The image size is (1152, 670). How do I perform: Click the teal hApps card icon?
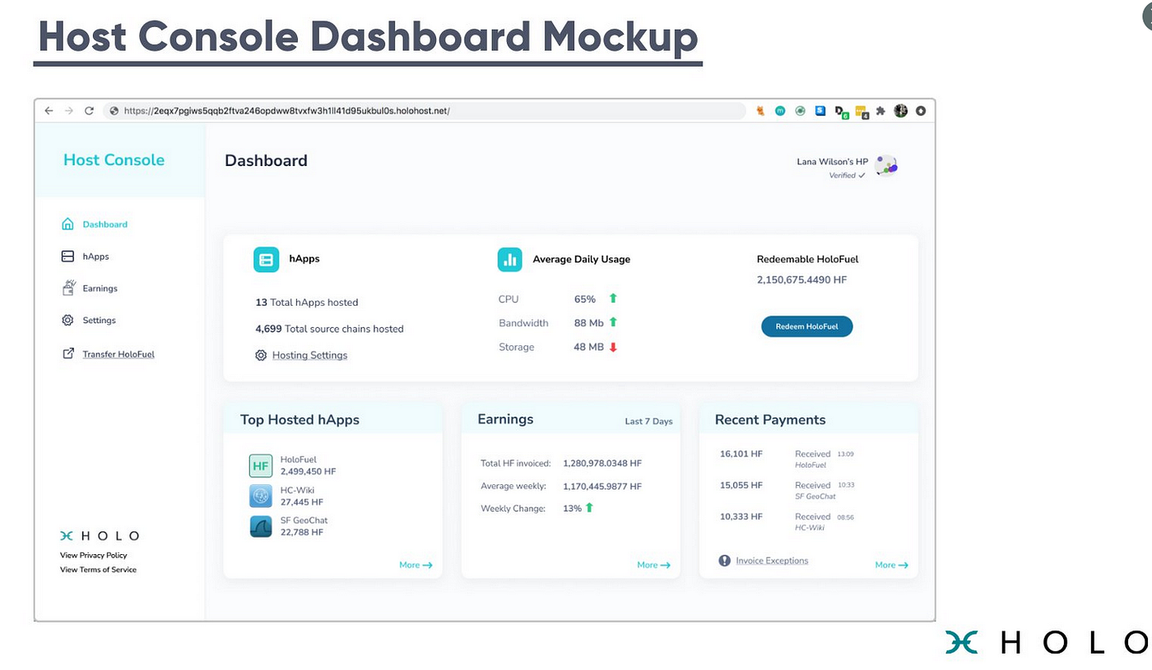point(266,259)
